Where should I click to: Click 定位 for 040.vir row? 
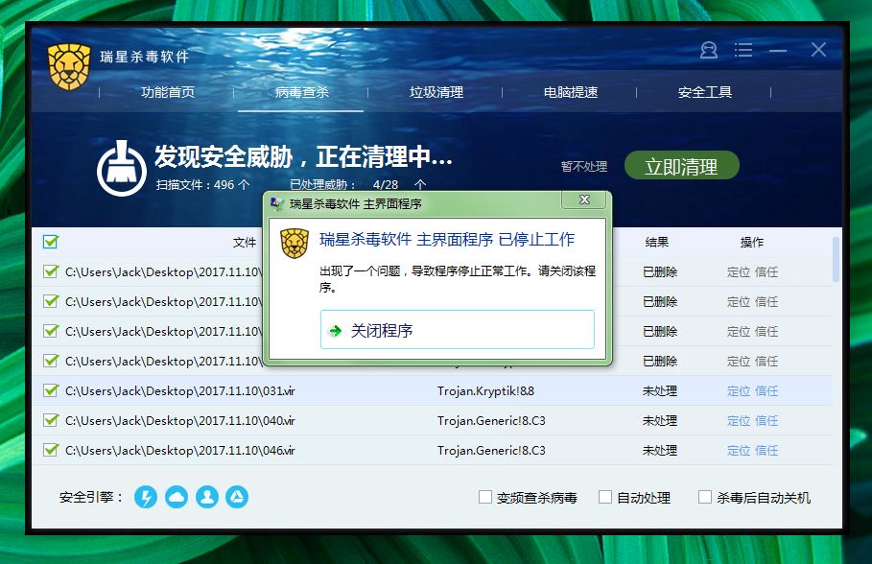click(x=739, y=420)
